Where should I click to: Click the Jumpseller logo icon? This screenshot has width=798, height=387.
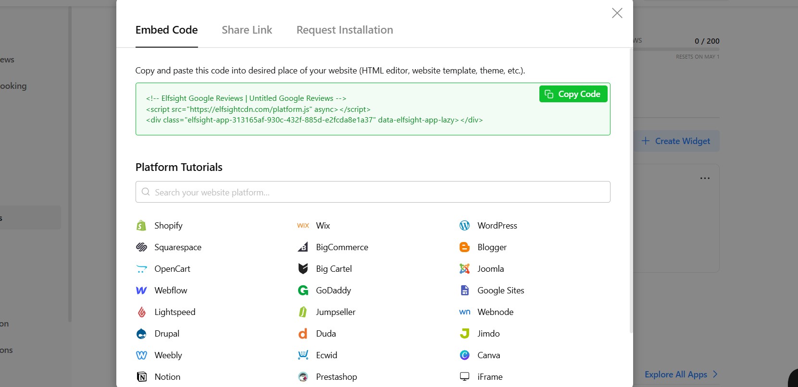(303, 312)
